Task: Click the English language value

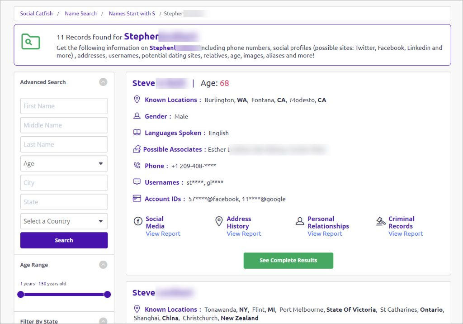Action: 218,133
